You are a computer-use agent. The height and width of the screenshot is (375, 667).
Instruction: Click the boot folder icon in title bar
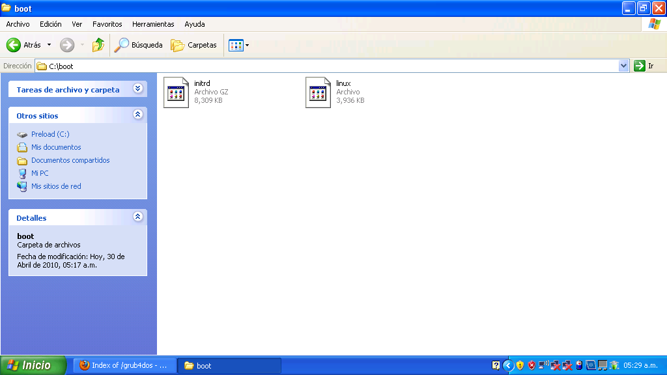pos(7,8)
